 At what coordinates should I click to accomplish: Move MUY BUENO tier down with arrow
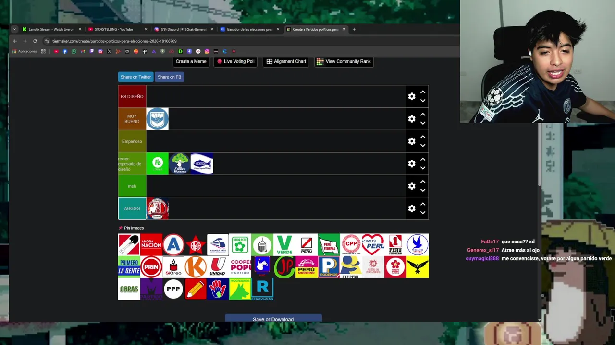[x=423, y=123]
